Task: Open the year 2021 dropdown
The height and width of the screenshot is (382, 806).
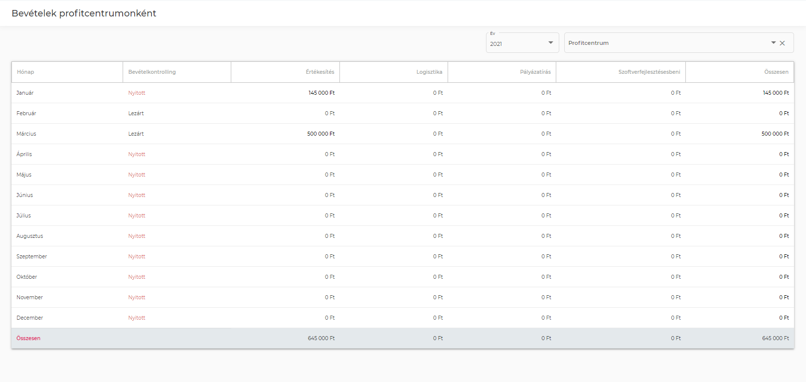Action: tap(522, 43)
